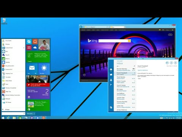Screen dimensions: 182x137
Task: Launch Notepad from Start menu
Action: coord(13,99)
